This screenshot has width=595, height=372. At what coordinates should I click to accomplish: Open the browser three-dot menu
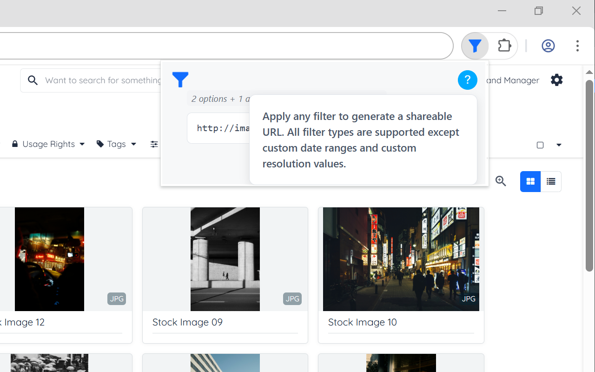[577, 46]
